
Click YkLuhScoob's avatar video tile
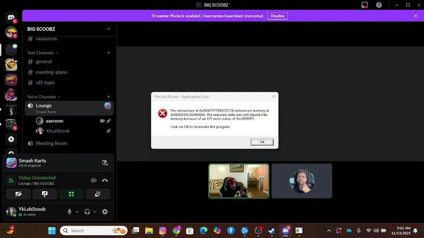point(302,181)
